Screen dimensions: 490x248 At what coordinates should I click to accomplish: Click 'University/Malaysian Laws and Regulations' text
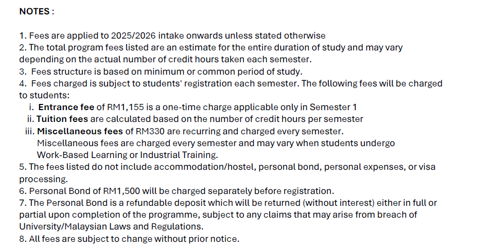coord(111,226)
